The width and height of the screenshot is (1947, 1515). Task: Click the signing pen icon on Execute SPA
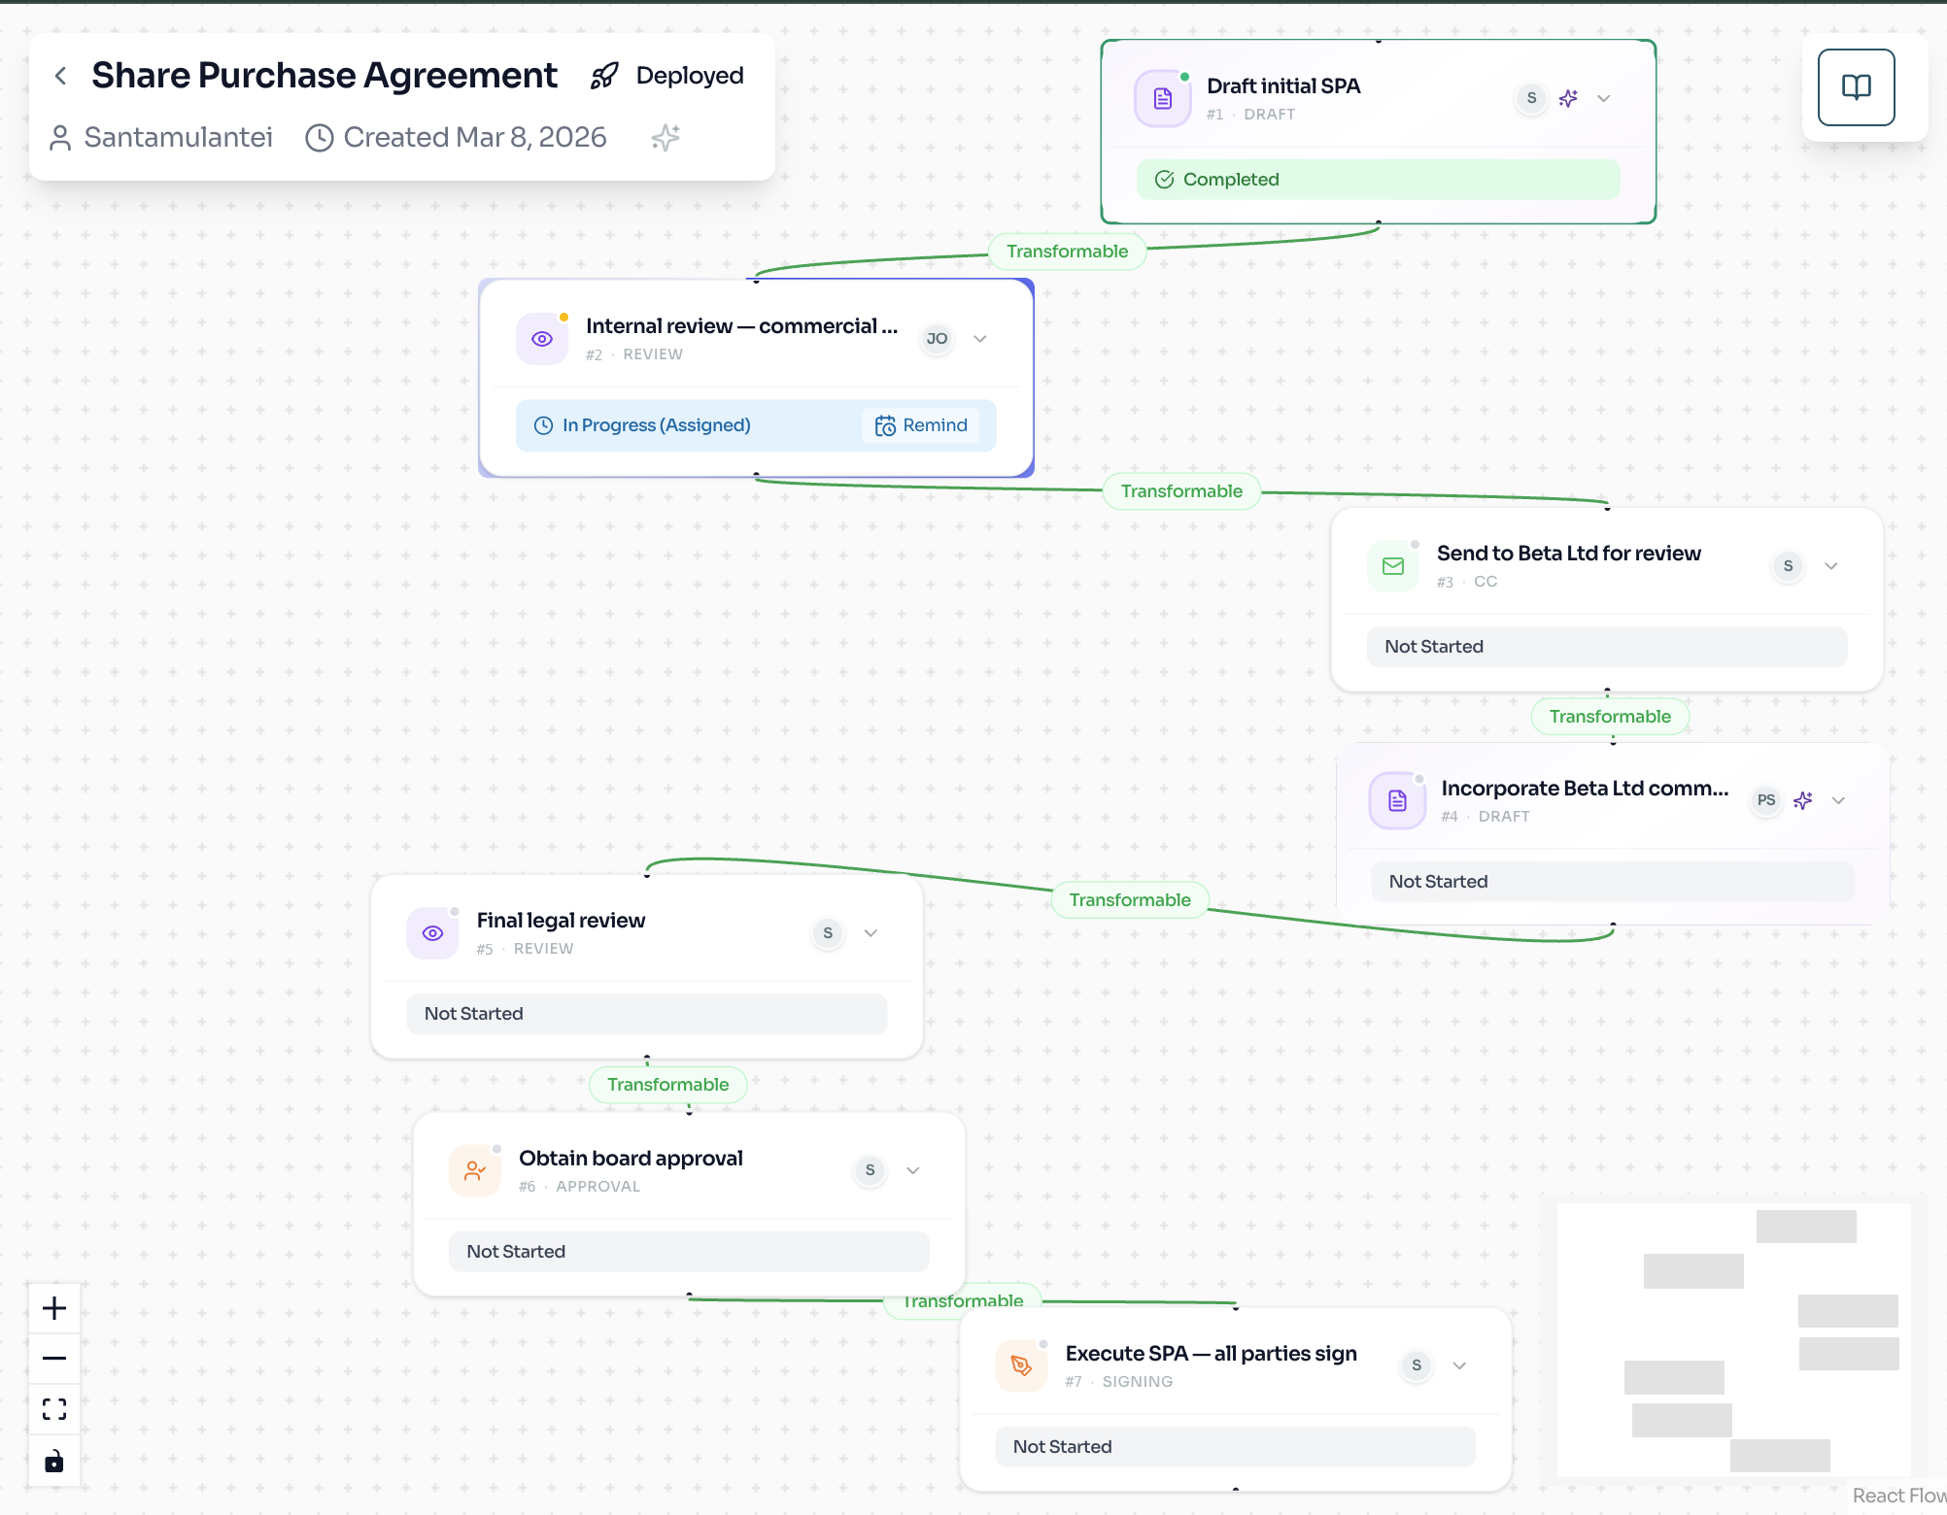[x=1021, y=1365]
